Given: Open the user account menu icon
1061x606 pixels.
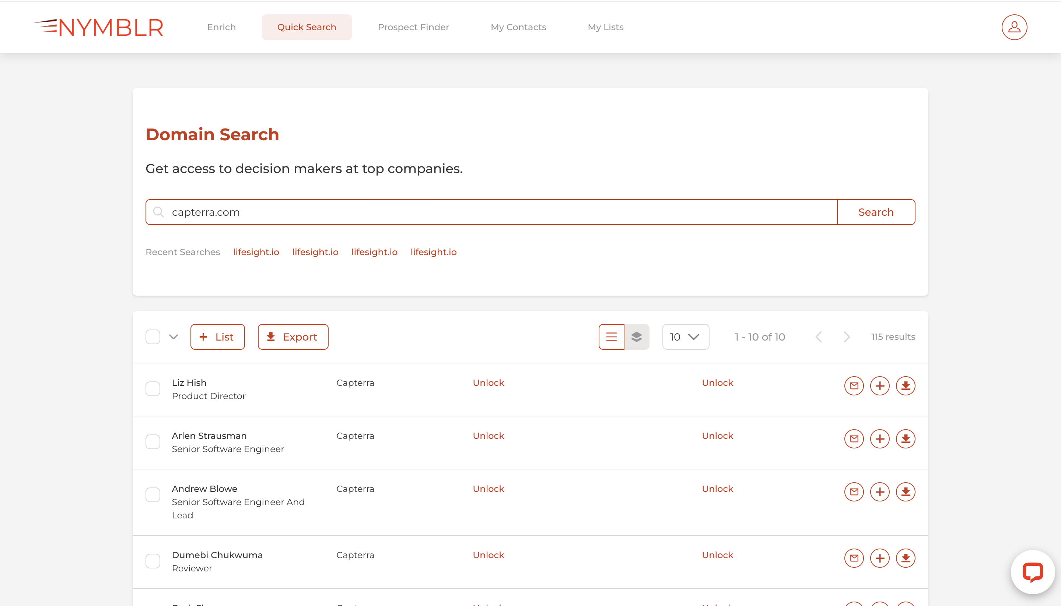Looking at the screenshot, I should click(1013, 27).
